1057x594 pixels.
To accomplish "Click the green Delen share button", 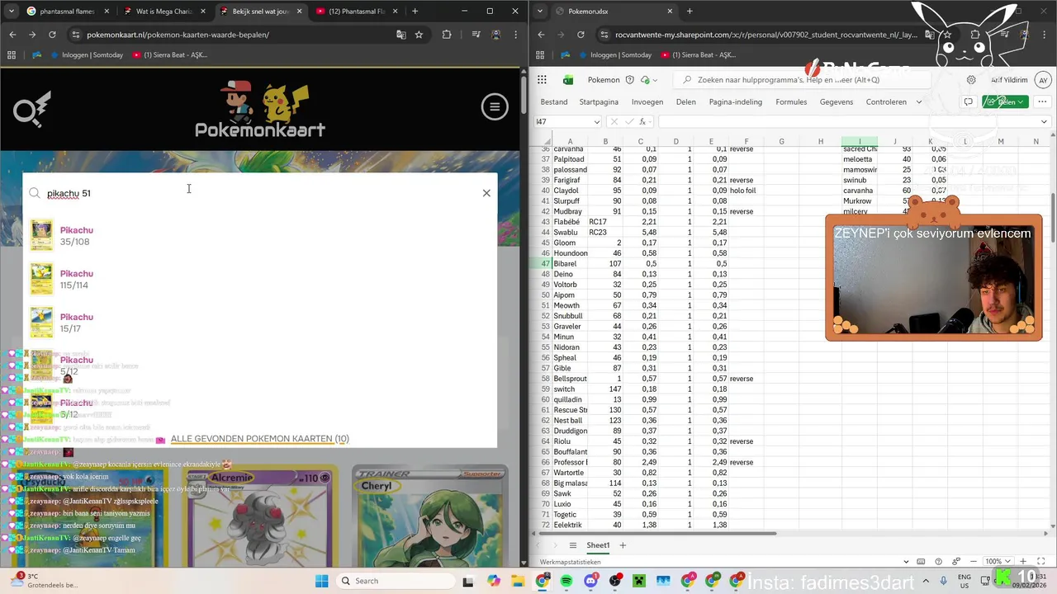I will tap(1005, 102).
